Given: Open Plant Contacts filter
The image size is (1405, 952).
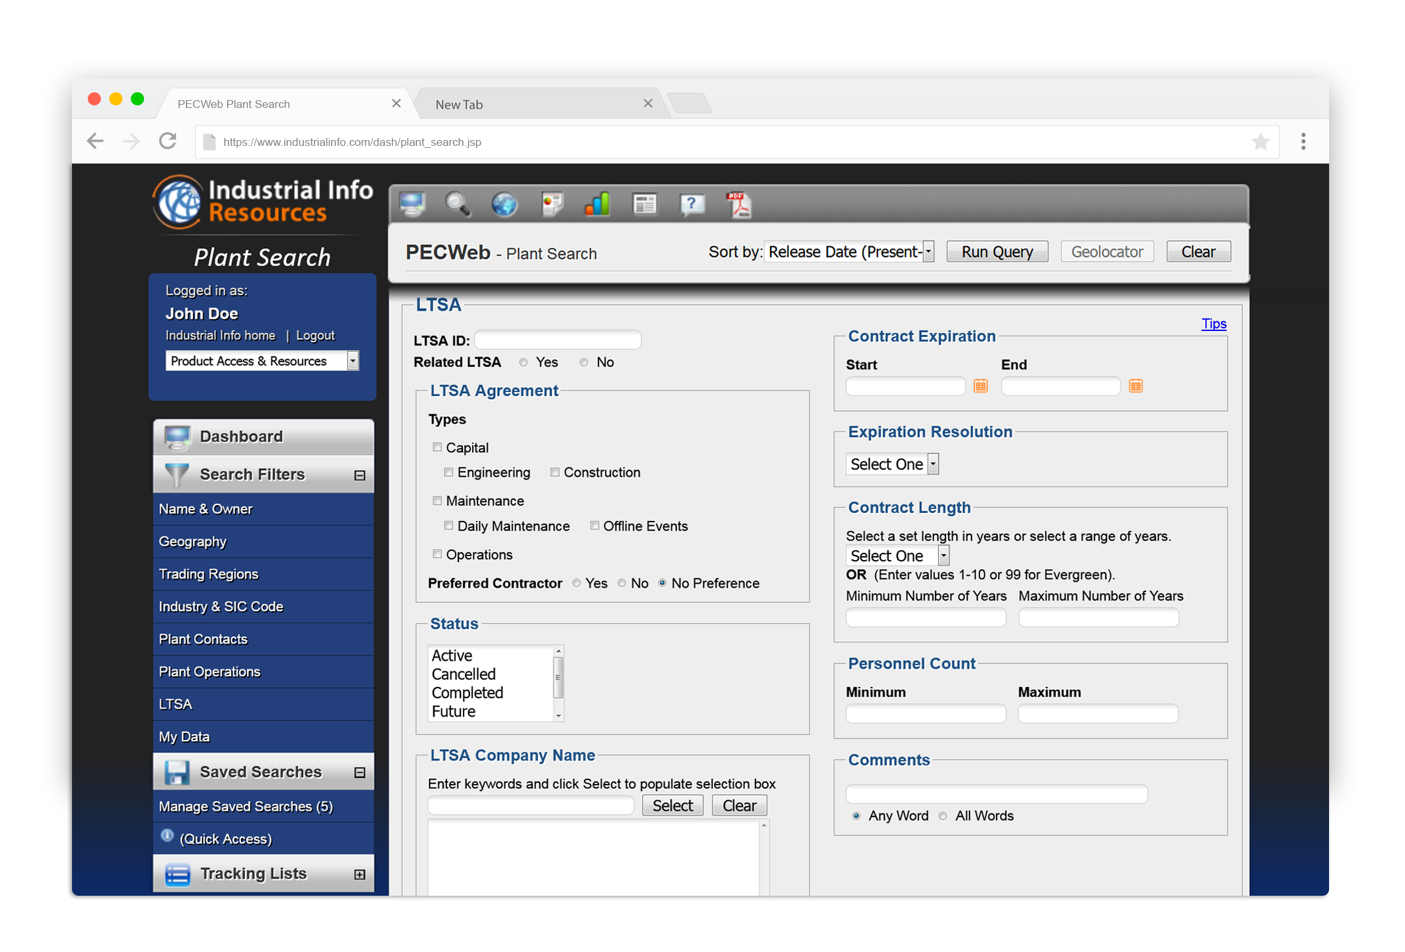Looking at the screenshot, I should 263,639.
